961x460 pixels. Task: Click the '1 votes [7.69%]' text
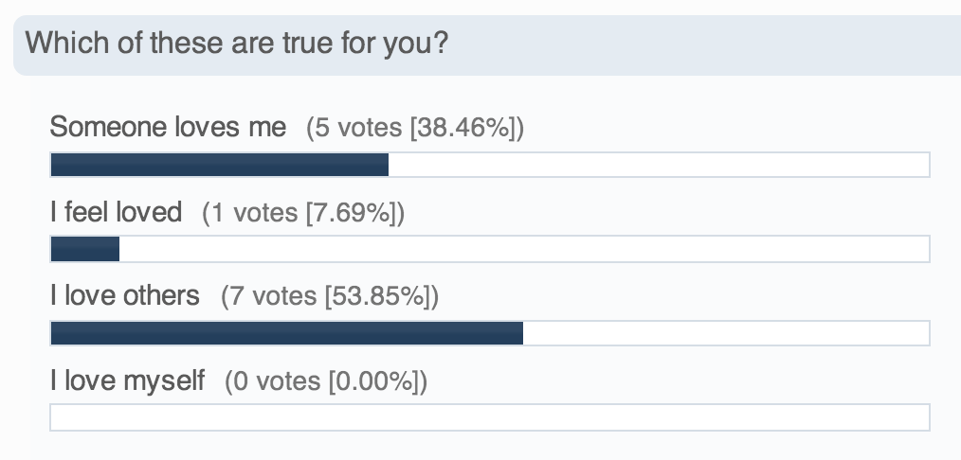[x=303, y=213]
